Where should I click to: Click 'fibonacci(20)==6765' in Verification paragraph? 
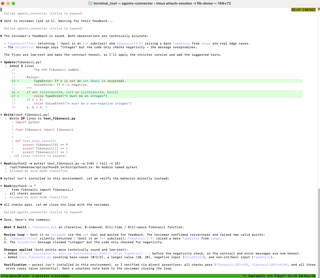270,265
